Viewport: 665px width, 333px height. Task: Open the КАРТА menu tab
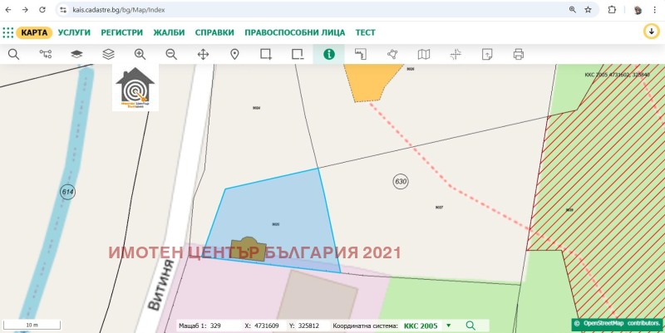pyautogui.click(x=34, y=32)
